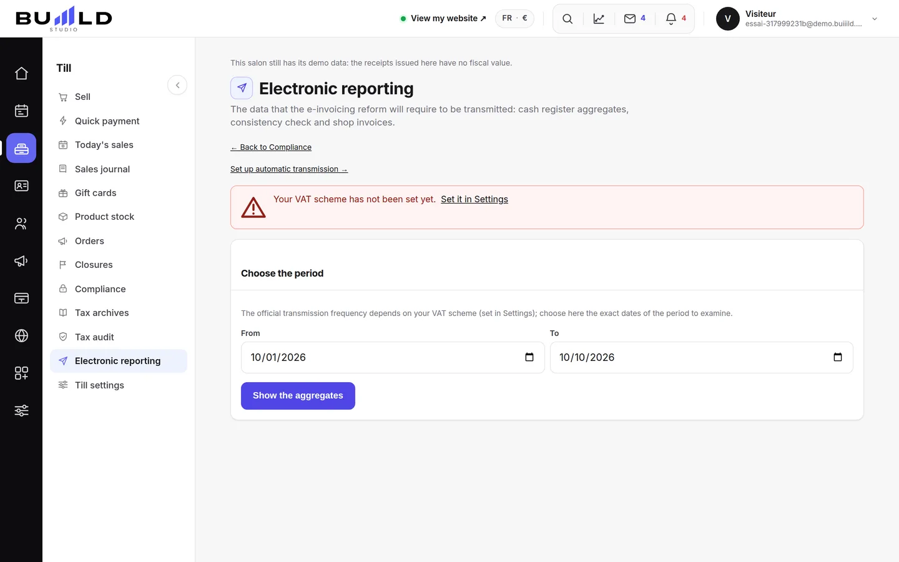Open Sales journal menu item
Screen dimensions: 899x562
click(x=119, y=169)
